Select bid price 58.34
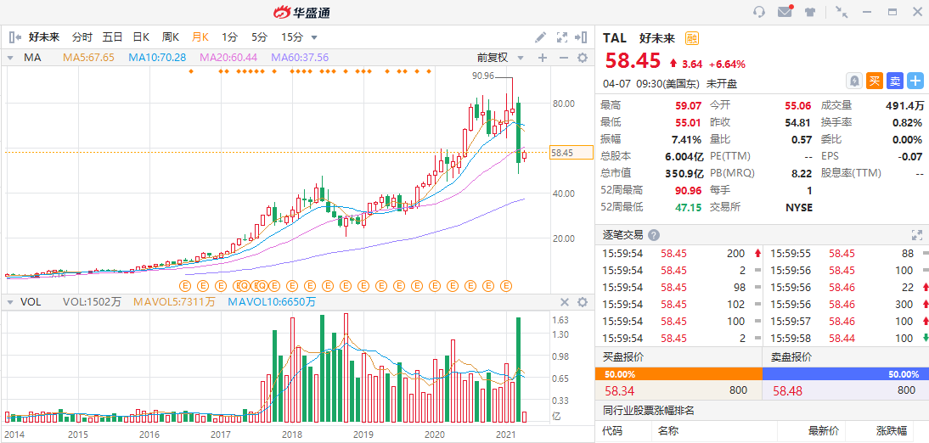Viewport: 929px width, 443px height. click(621, 391)
